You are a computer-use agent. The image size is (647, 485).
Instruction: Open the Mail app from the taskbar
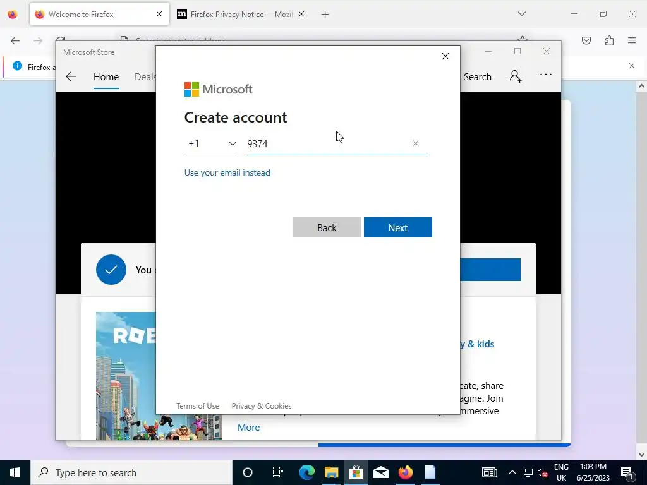pyautogui.click(x=380, y=472)
